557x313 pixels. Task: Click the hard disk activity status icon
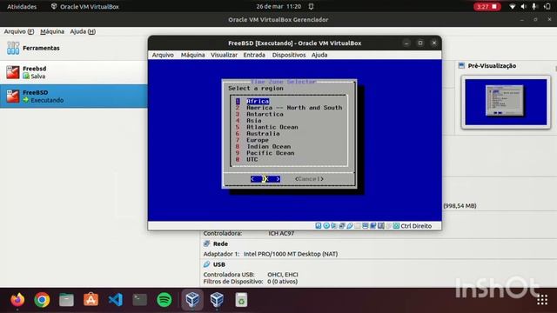[319, 226]
